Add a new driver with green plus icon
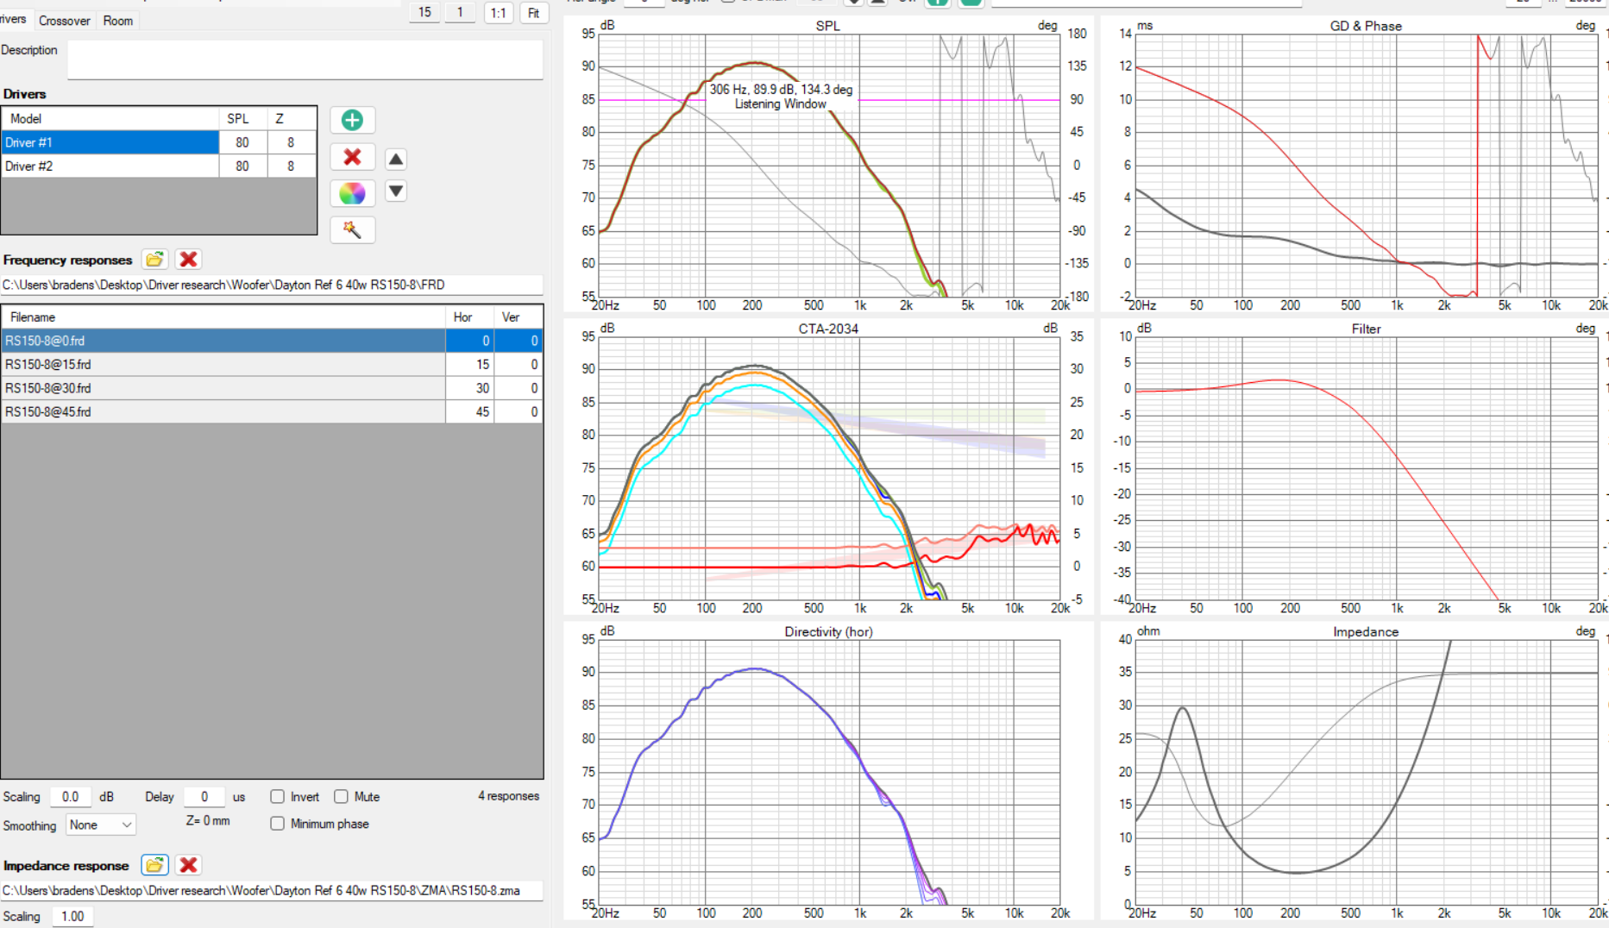 coord(352,120)
